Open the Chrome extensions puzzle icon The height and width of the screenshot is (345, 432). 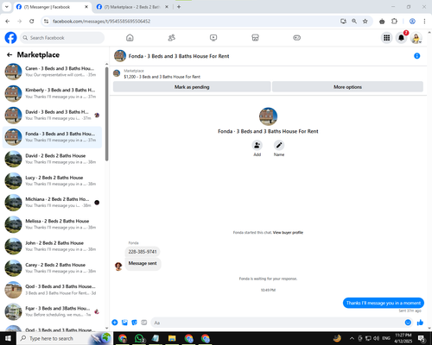pyautogui.click(x=394, y=21)
